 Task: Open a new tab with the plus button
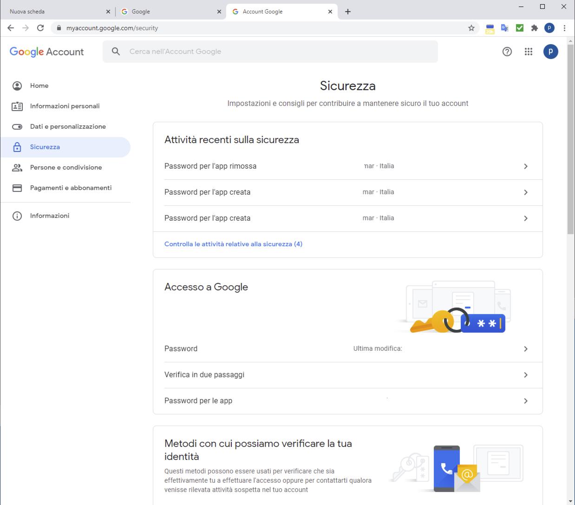point(348,12)
